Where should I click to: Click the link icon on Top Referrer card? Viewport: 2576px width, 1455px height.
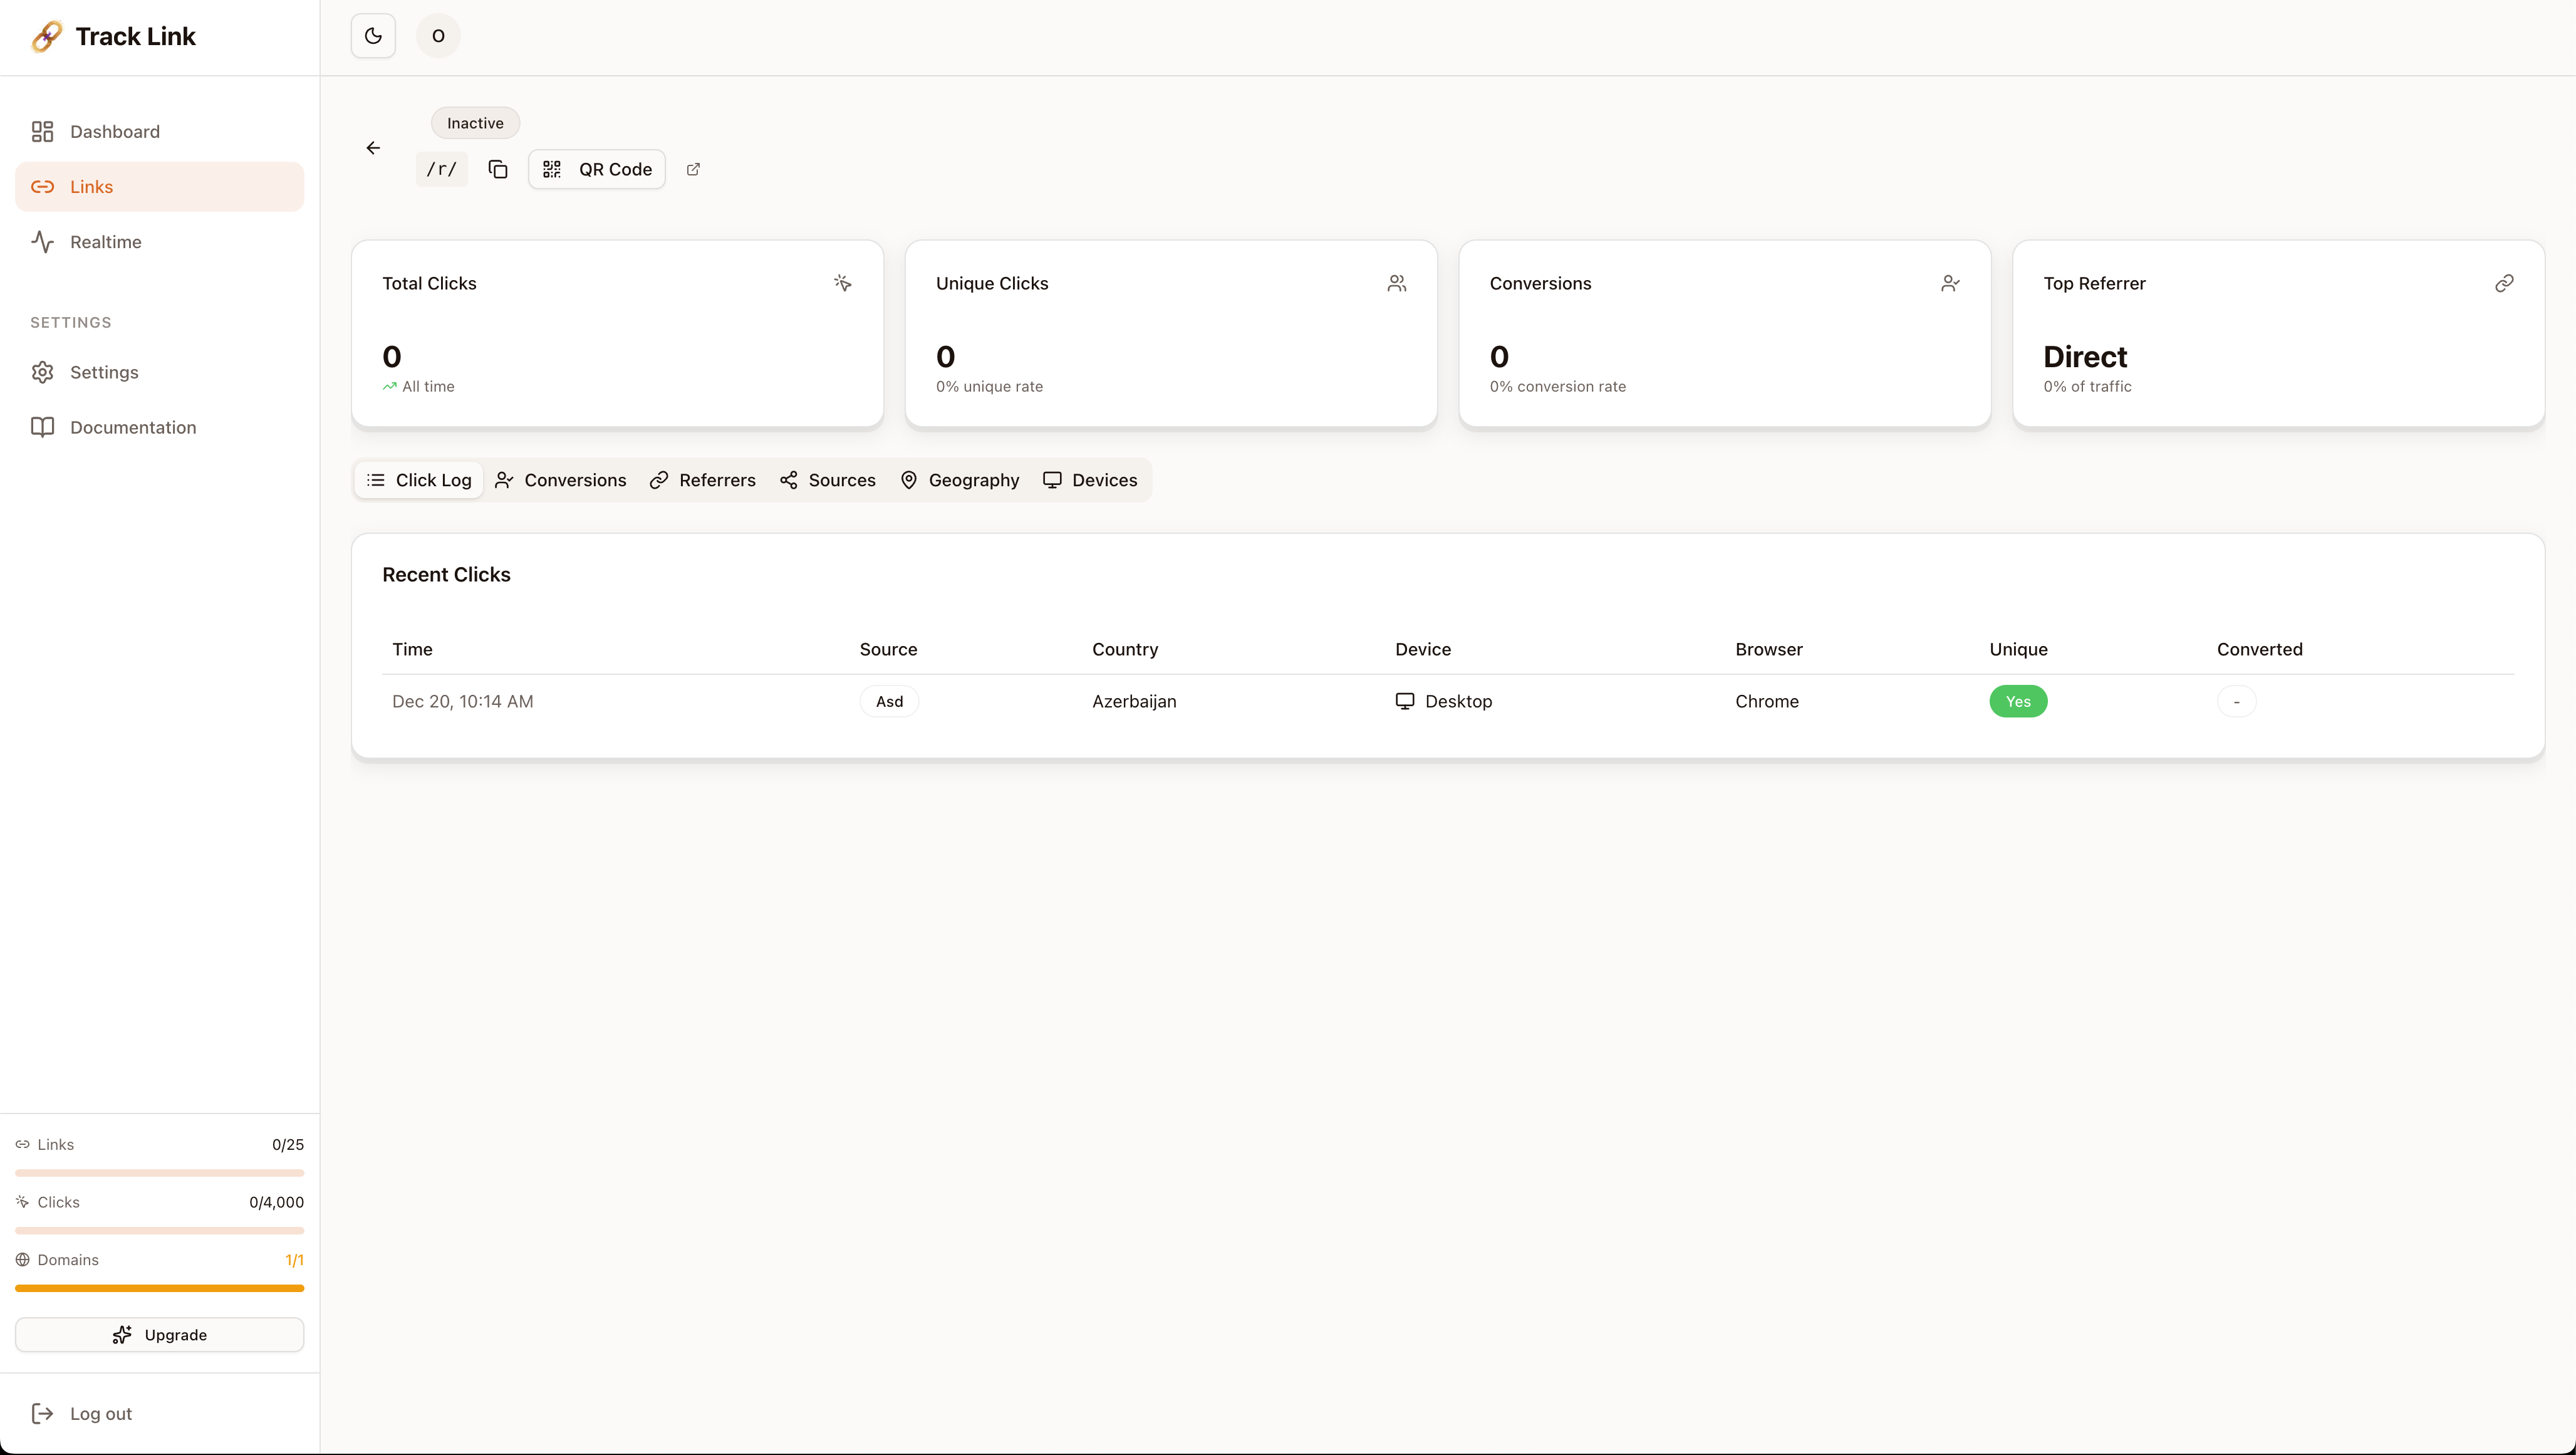[2504, 283]
